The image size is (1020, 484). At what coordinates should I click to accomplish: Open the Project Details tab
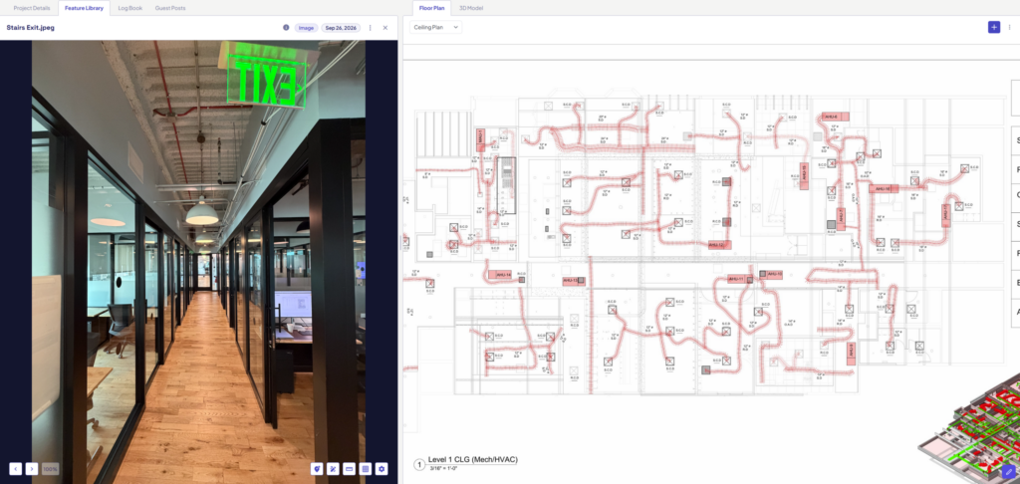tap(31, 8)
